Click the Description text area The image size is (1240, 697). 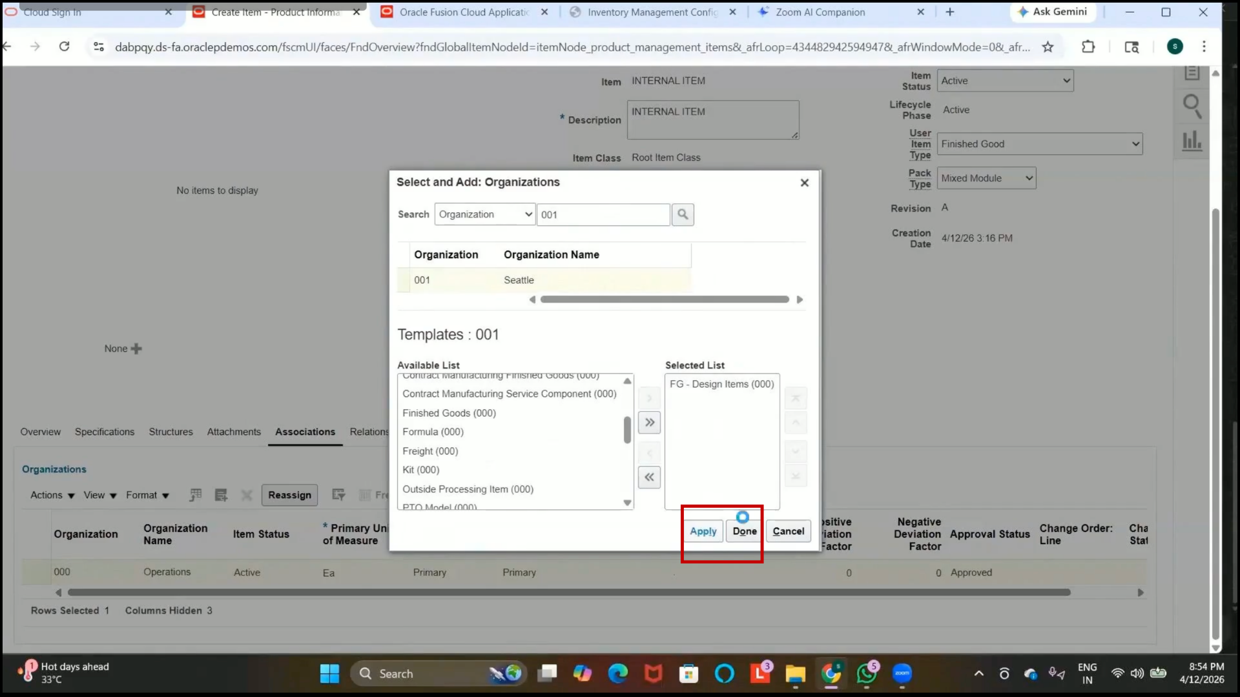pyautogui.click(x=712, y=120)
